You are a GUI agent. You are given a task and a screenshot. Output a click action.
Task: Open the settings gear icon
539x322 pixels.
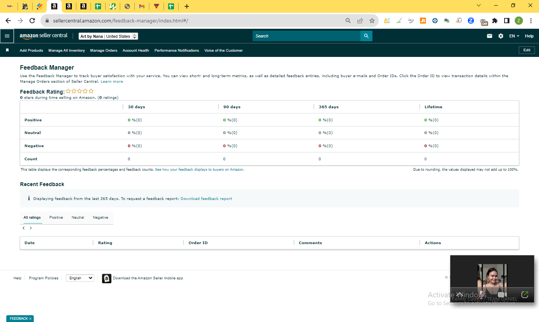(501, 36)
